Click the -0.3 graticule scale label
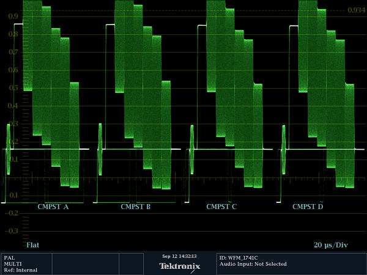This screenshot has height=275, width=367. (12, 231)
